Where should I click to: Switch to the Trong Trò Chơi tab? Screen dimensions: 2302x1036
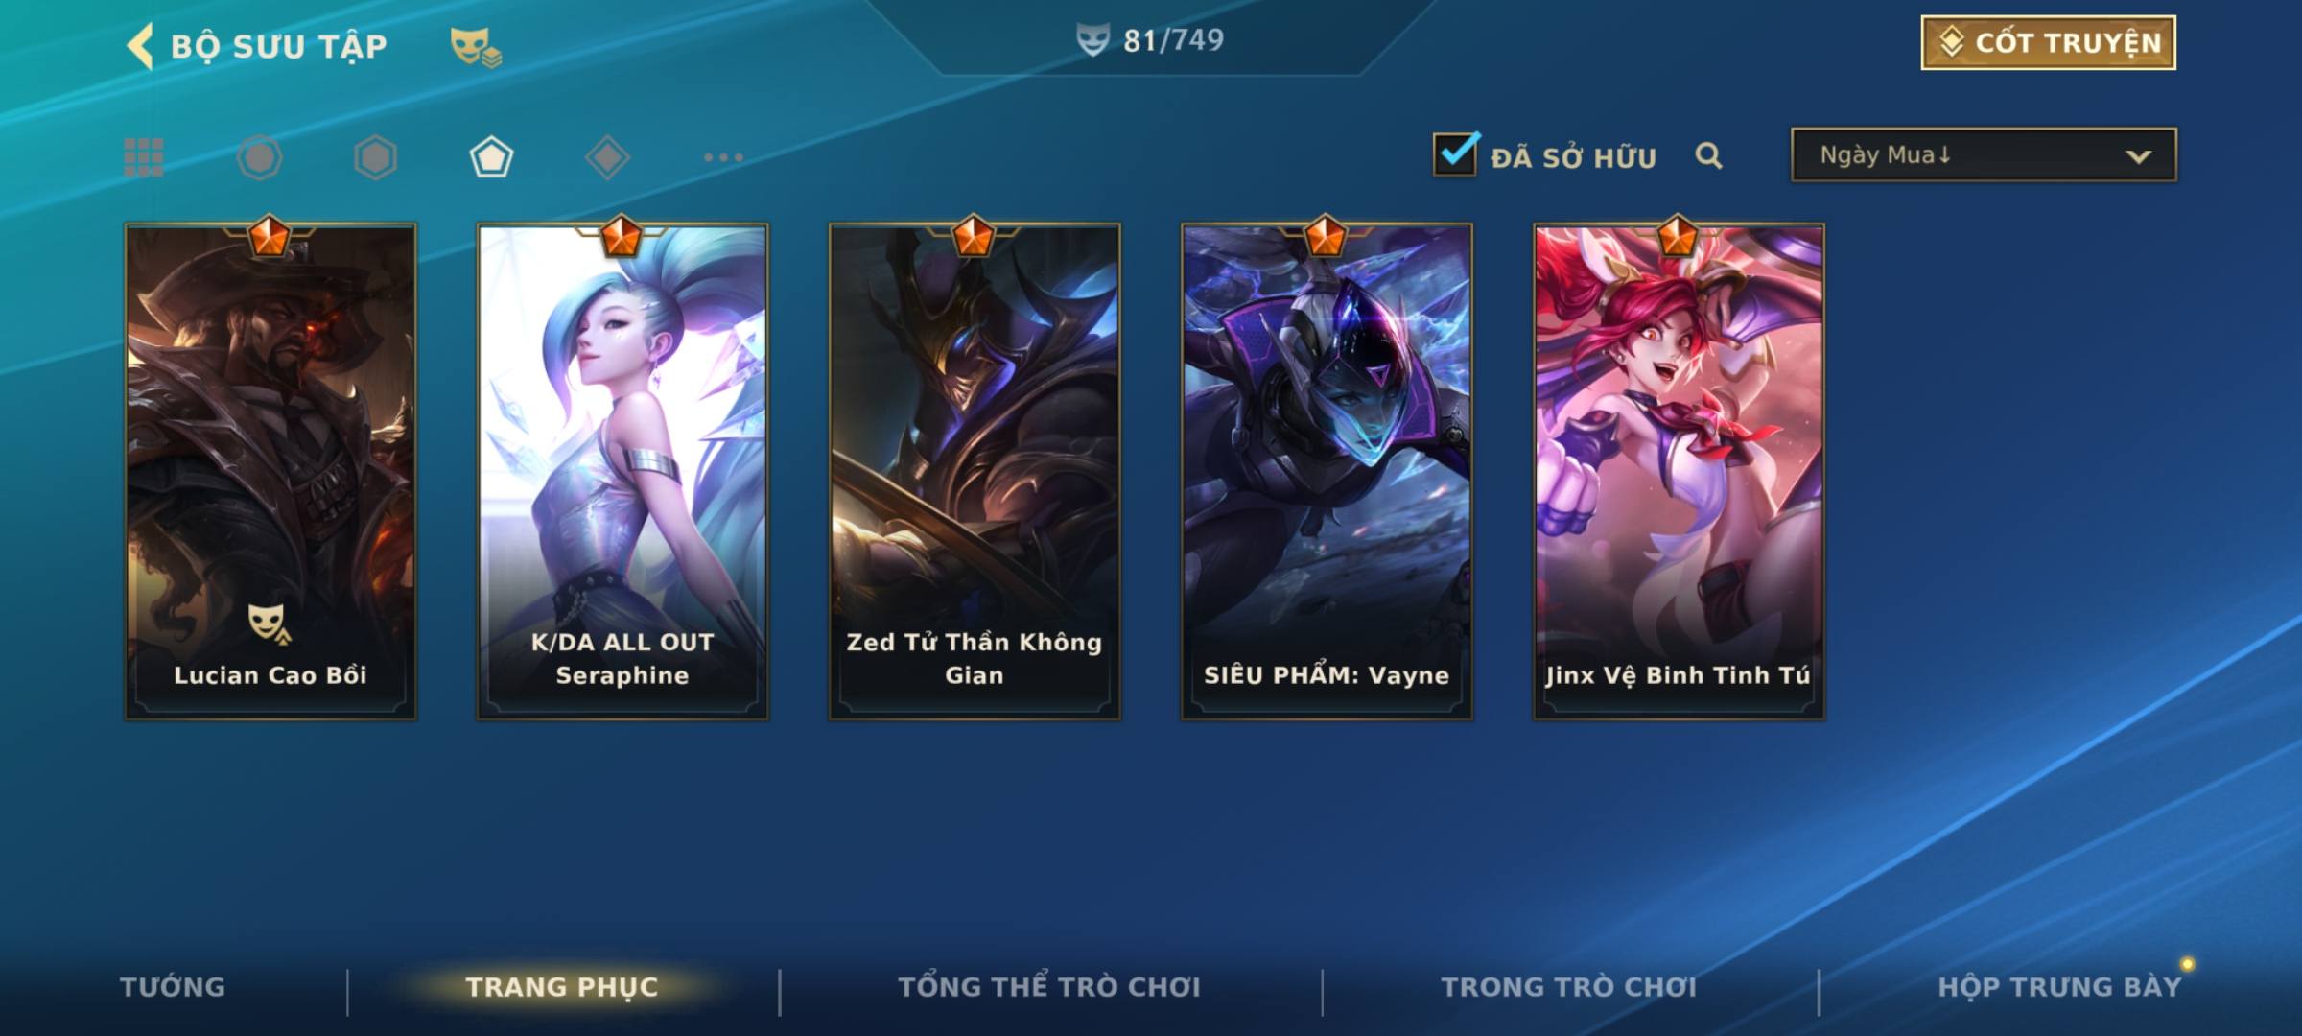coord(1569,987)
